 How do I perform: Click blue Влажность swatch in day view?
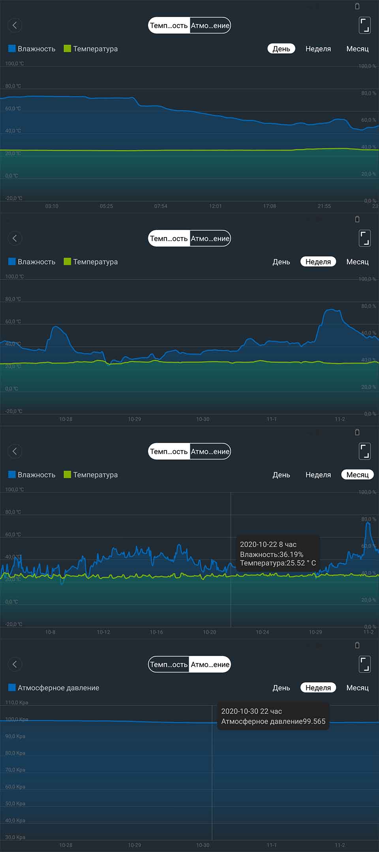(x=12, y=49)
